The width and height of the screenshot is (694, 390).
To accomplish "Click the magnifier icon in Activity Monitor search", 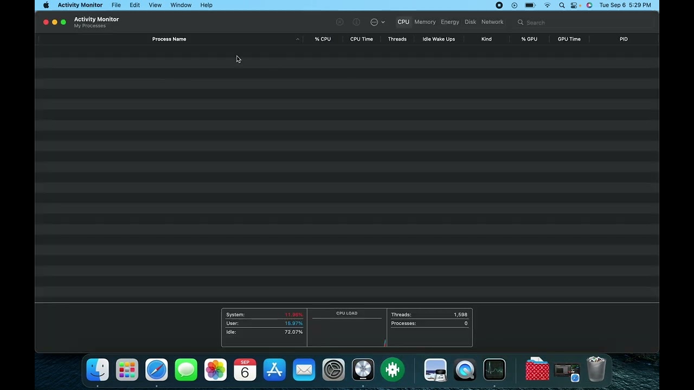I will pos(520,22).
